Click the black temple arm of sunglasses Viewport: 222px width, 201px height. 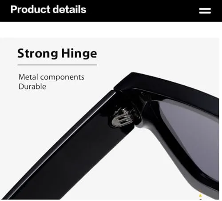point(67,148)
